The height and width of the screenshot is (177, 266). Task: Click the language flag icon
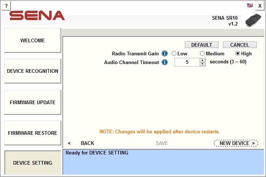click(x=250, y=5)
